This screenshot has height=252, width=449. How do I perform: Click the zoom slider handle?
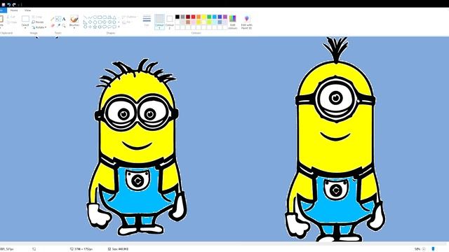click(433, 249)
